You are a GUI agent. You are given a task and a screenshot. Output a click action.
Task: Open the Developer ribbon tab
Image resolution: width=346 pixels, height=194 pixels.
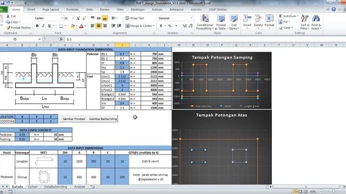(138, 10)
